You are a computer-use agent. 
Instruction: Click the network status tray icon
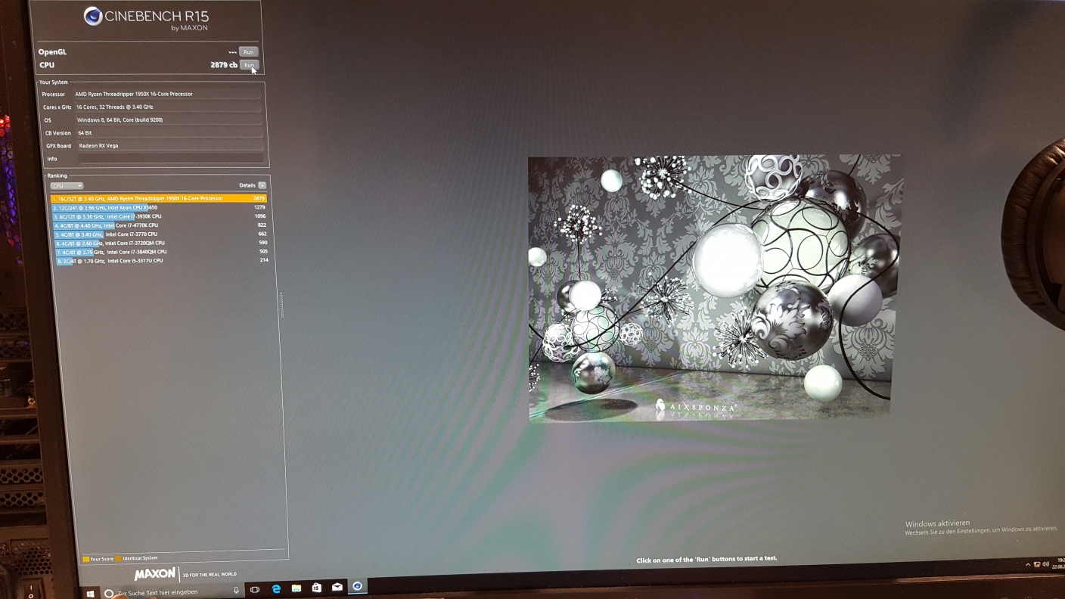click(1036, 564)
